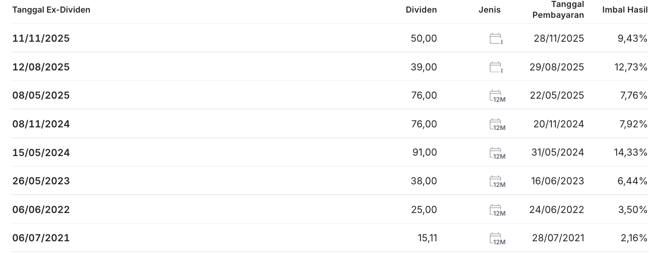
Task: Sort by Tanggal Ex-Dividen column header
Action: pos(51,10)
